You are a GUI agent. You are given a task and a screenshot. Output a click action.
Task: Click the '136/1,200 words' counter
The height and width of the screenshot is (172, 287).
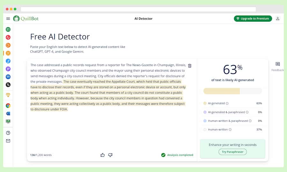pyautogui.click(x=41, y=155)
